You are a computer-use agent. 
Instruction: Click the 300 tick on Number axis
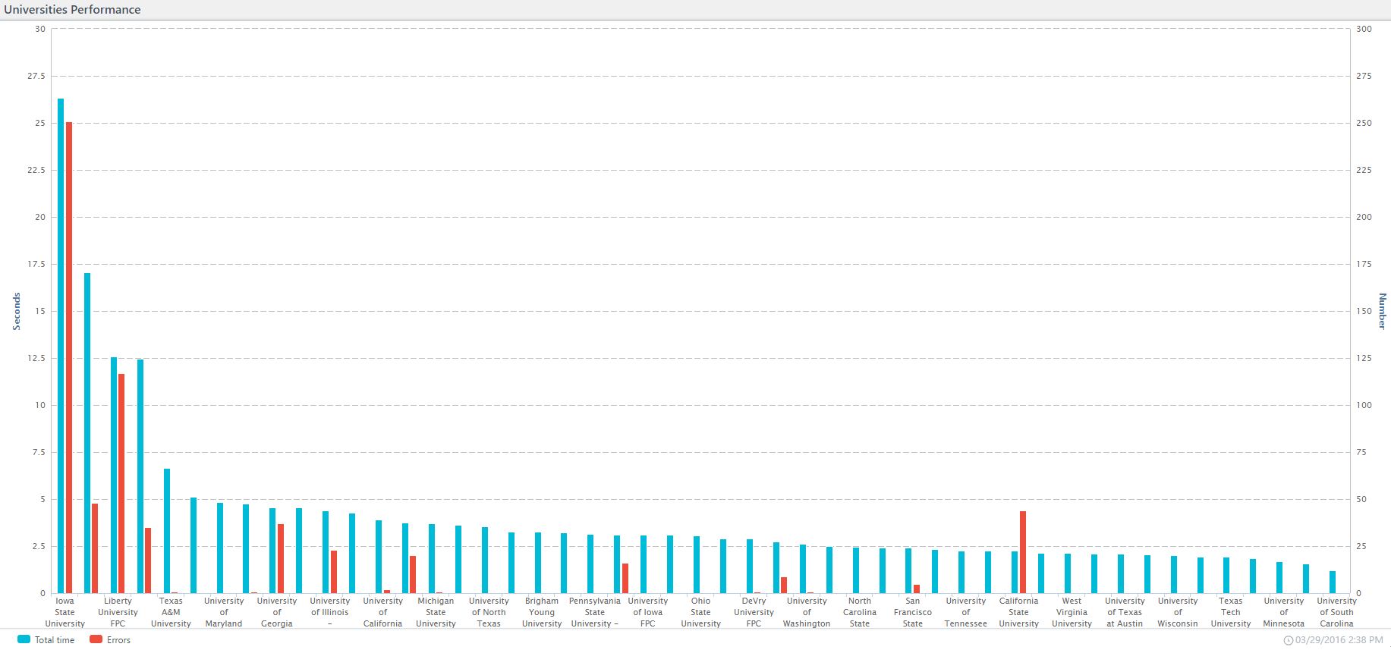point(1364,29)
